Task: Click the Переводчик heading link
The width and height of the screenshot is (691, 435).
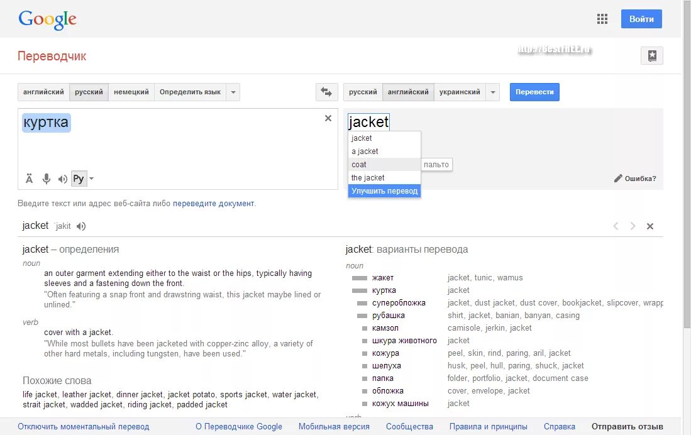Action: click(x=52, y=56)
